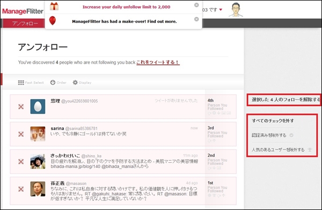Click the user avatar in header
Image resolution: width=322 pixels, height=210 pixels.
pos(236,10)
